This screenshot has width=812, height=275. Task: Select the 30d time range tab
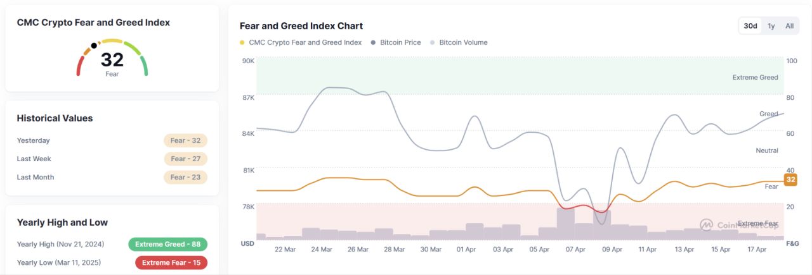click(750, 26)
